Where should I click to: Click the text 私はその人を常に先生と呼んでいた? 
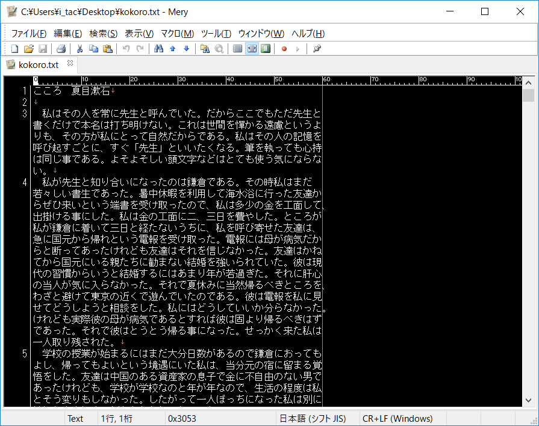tap(120, 113)
